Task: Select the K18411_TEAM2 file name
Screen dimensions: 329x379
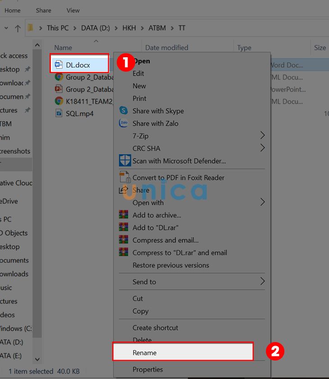Action: tap(89, 101)
